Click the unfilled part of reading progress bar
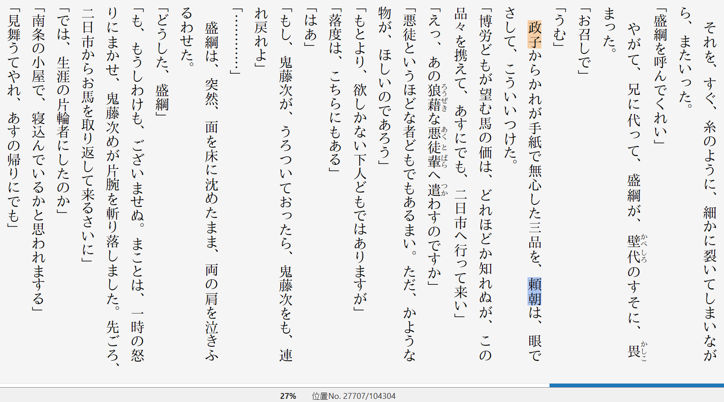 [x=274, y=385]
